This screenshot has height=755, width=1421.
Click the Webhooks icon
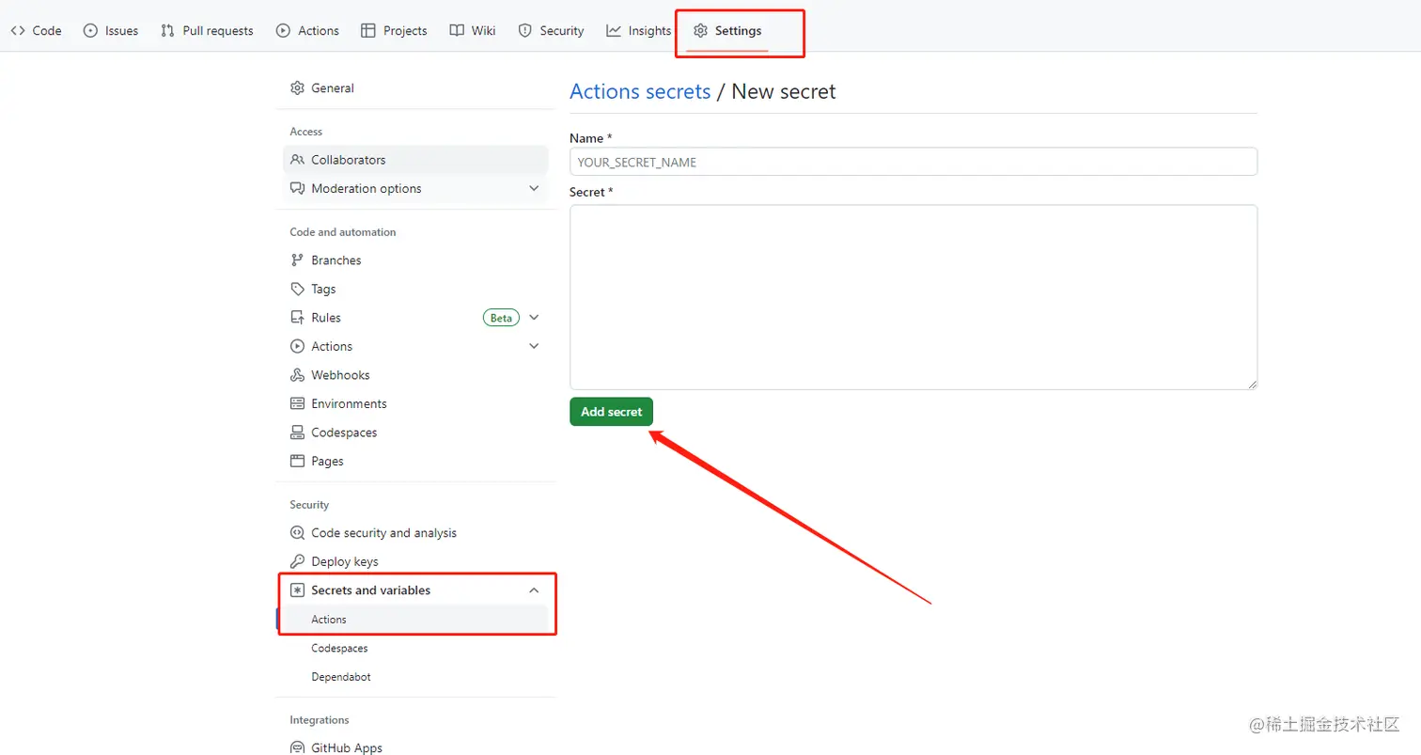tap(297, 375)
